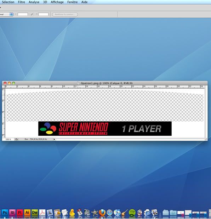Open Photoshop from the dock

(5, 213)
